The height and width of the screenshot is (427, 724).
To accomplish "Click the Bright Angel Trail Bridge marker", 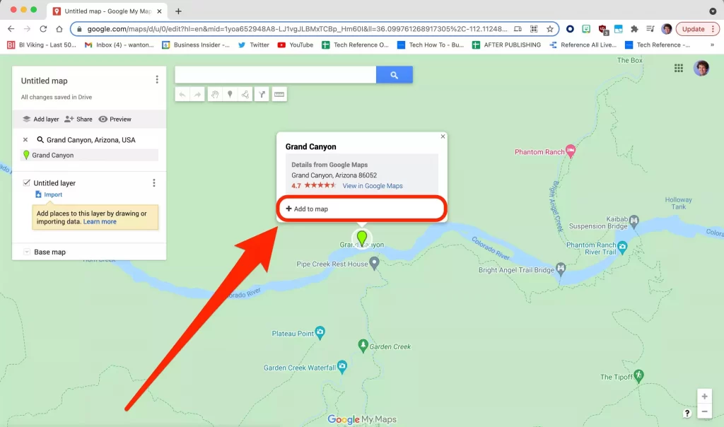I will tap(561, 269).
